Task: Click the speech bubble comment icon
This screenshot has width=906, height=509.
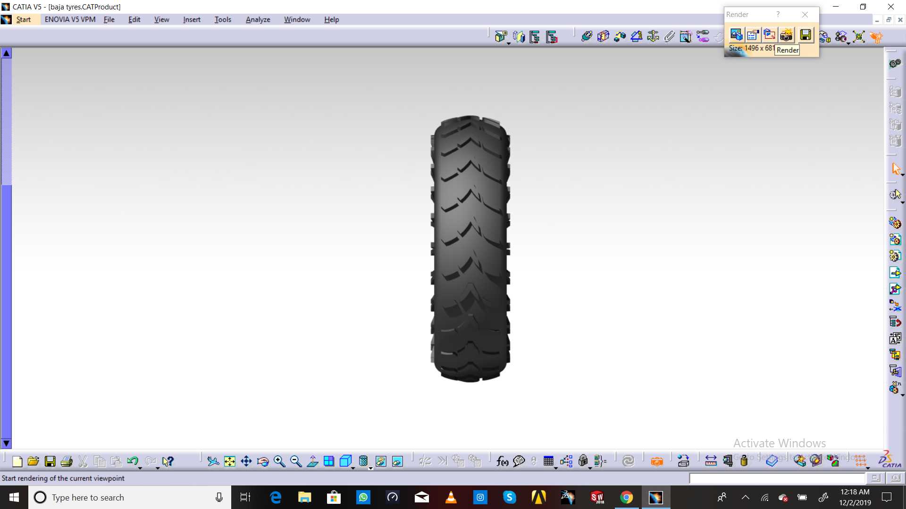Action: (519, 461)
